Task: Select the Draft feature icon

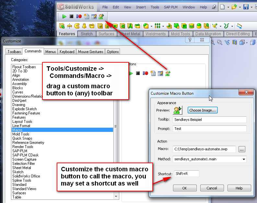Action: click(177, 26)
